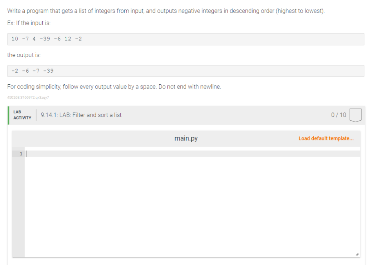Viewport: 378px width, 265px height.
Task: Click the Ex: If the input is text
Action: [x=29, y=23]
